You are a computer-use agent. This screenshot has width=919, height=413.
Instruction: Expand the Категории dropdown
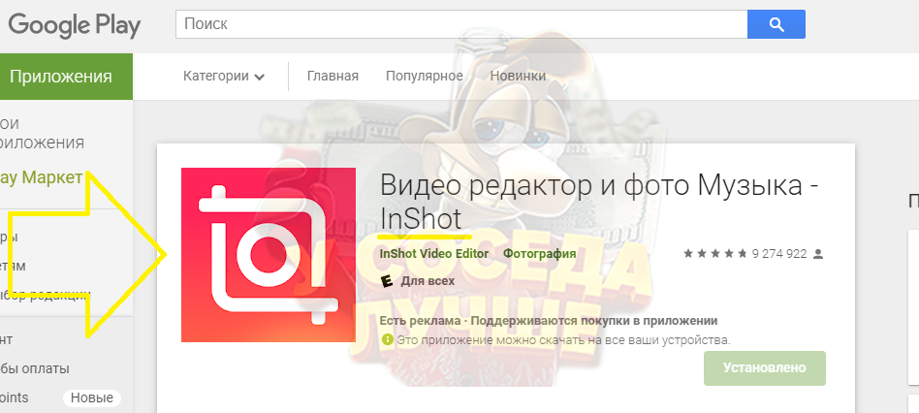click(224, 77)
